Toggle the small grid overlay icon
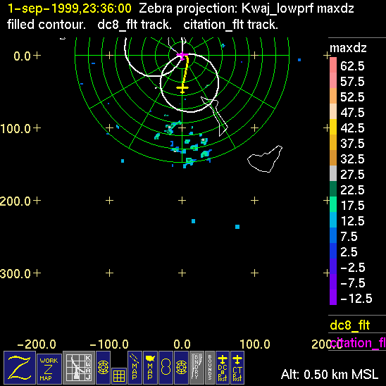The image size is (386, 386). click(x=119, y=376)
